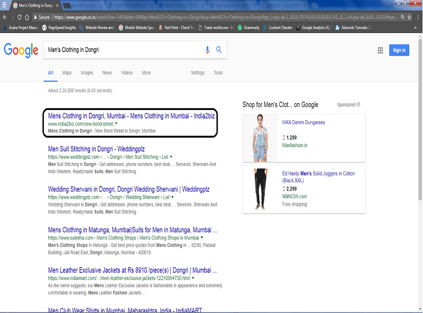Image resolution: width=423 pixels, height=313 pixels.
Task: Expand the indiamart.com URL dropdown arrow
Action: [193, 278]
